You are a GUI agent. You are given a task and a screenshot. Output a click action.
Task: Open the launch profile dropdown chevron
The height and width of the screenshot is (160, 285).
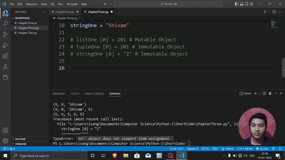(259, 94)
